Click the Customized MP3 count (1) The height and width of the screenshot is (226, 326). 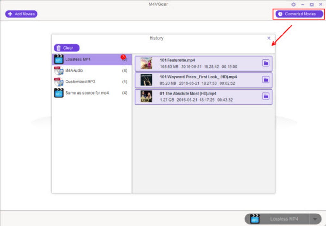[x=125, y=82]
